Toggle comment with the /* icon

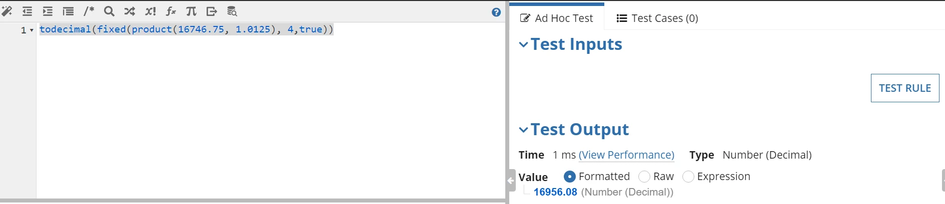tap(89, 11)
